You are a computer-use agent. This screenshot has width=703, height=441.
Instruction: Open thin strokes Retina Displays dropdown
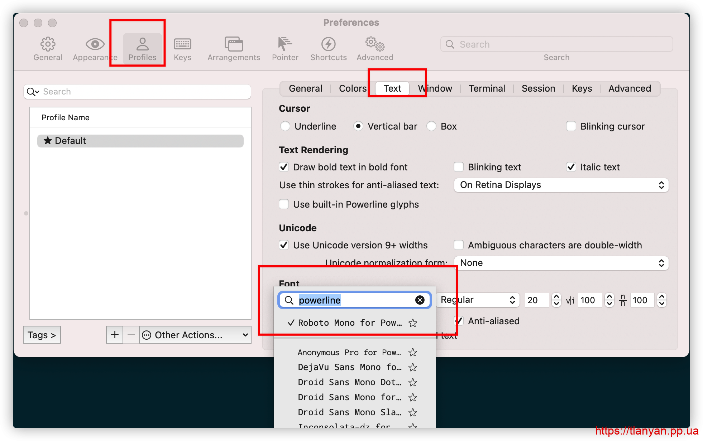pyautogui.click(x=561, y=185)
